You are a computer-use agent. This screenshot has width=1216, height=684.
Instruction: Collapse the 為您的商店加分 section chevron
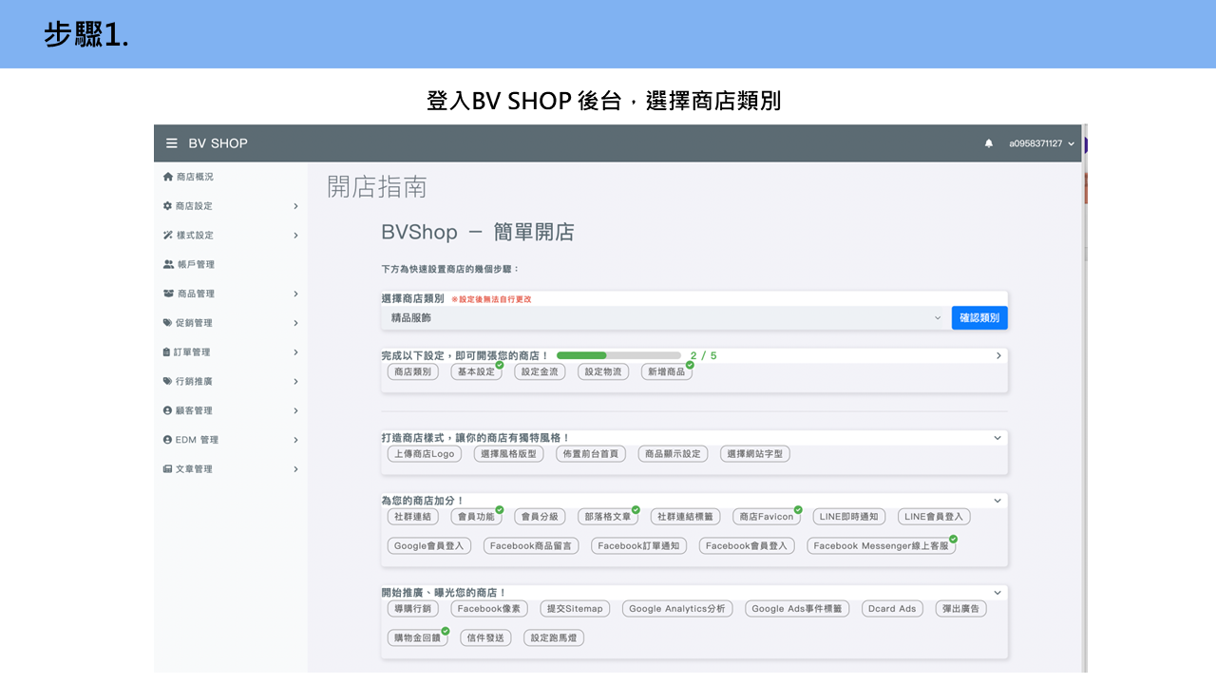[x=997, y=501]
